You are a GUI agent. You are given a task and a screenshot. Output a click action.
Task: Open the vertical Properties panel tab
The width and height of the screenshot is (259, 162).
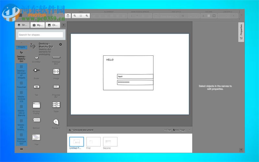tap(241, 32)
